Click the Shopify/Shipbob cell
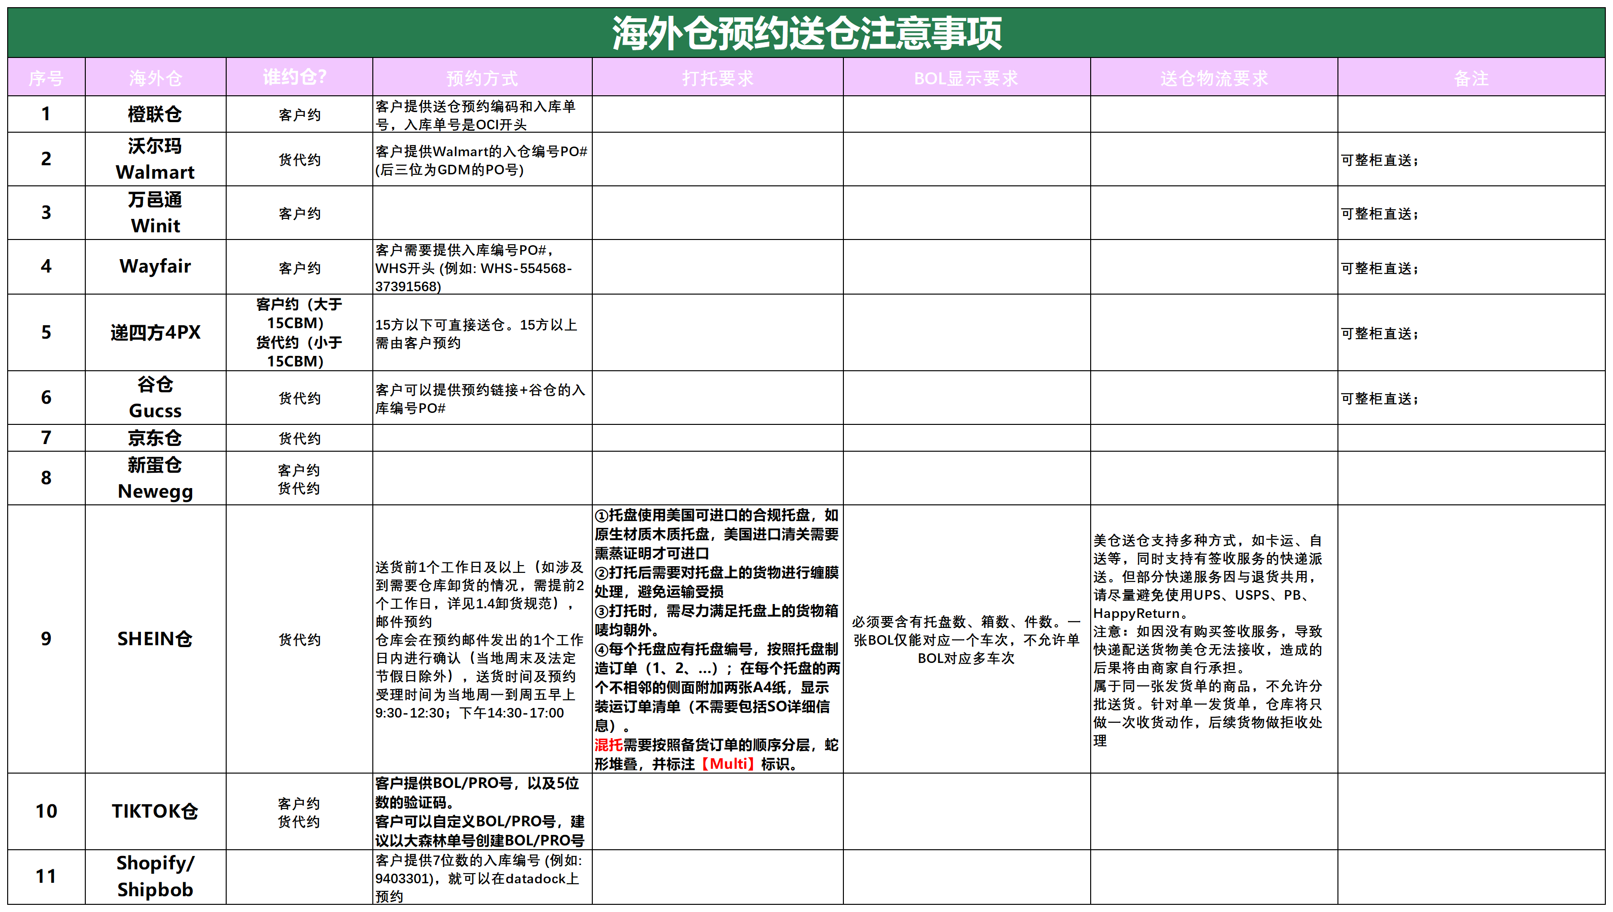The image size is (1613, 912). [155, 876]
